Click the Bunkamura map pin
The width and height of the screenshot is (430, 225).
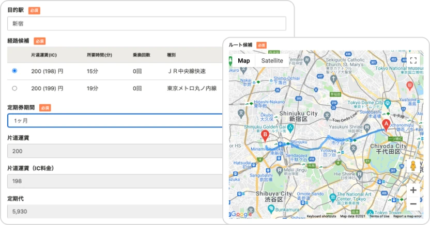(x=271, y=209)
